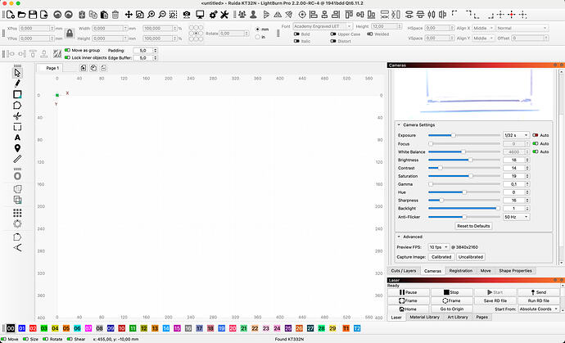Click the Go to Origin button
The image size is (565, 343).
tap(451, 309)
